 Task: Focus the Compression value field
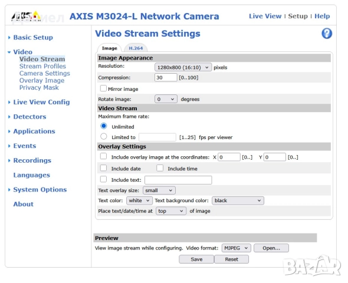(x=166, y=77)
